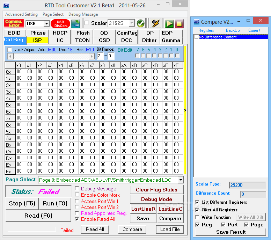Open the Scalar 2152S model dropdown
This screenshot has width=271, height=240.
pyautogui.click(x=132, y=23)
